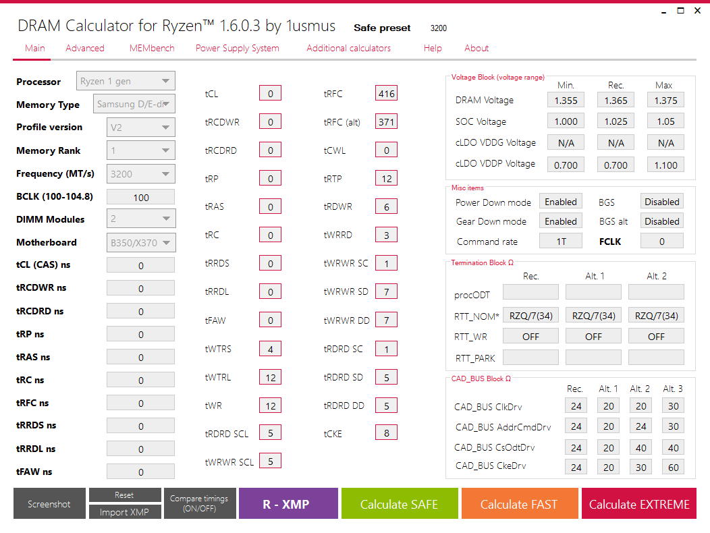Open Additional calculators tab
The height and width of the screenshot is (533, 710).
[x=348, y=48]
